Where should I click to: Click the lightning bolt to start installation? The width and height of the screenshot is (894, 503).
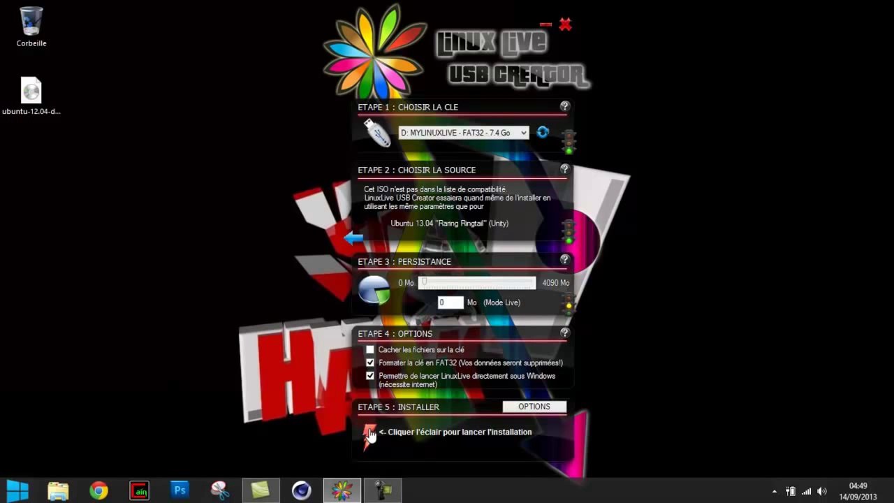coord(369,437)
